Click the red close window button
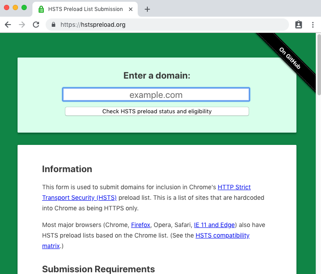The width and height of the screenshot is (321, 274). 7,7
